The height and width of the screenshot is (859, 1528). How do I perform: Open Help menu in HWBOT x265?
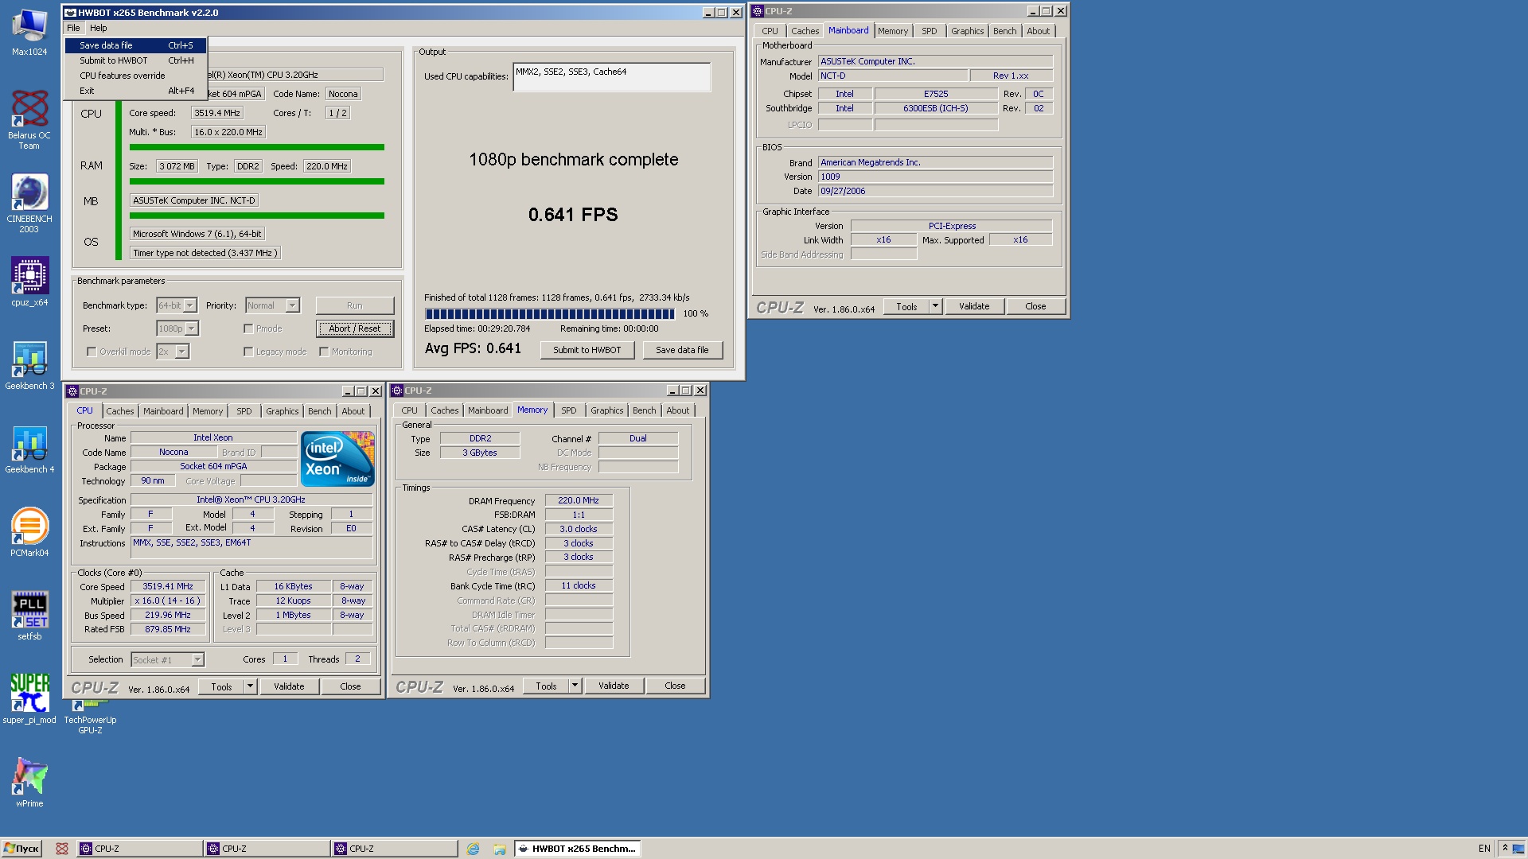coord(98,28)
